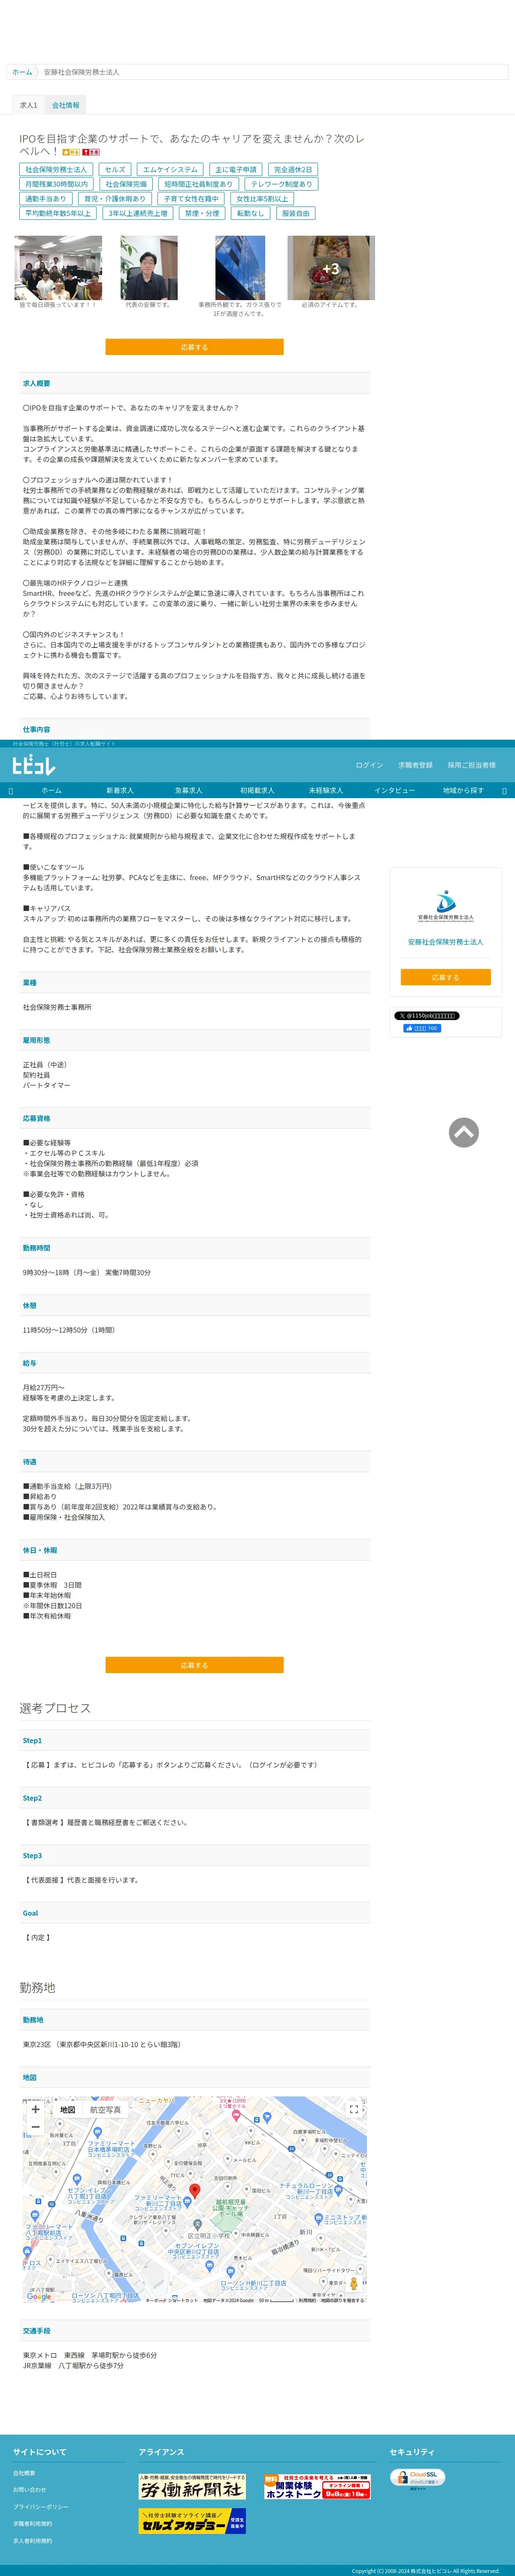Click the Google logo on the map
515x2576 pixels.
[x=39, y=2297]
